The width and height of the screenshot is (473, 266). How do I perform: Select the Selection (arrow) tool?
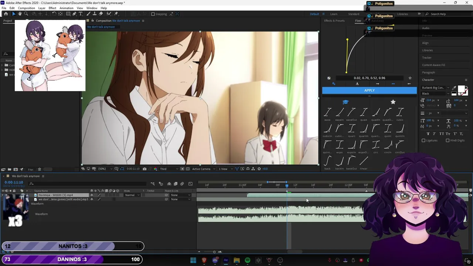14,14
